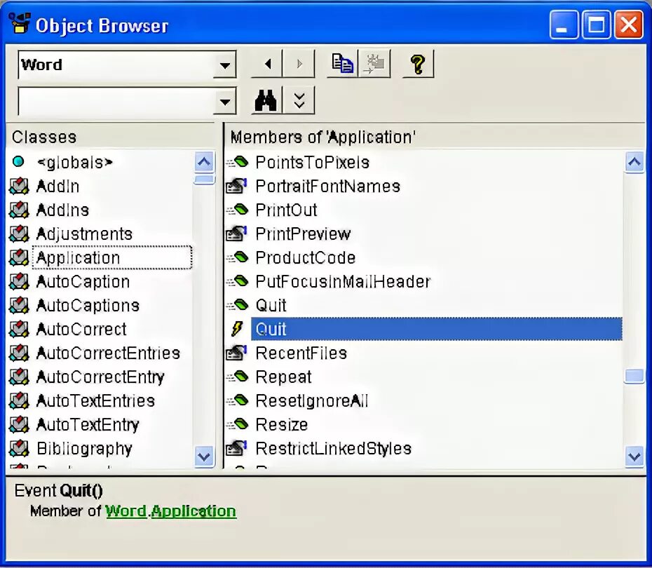The image size is (652, 568).
Task: Select the PrintPreview property
Action: (x=303, y=234)
